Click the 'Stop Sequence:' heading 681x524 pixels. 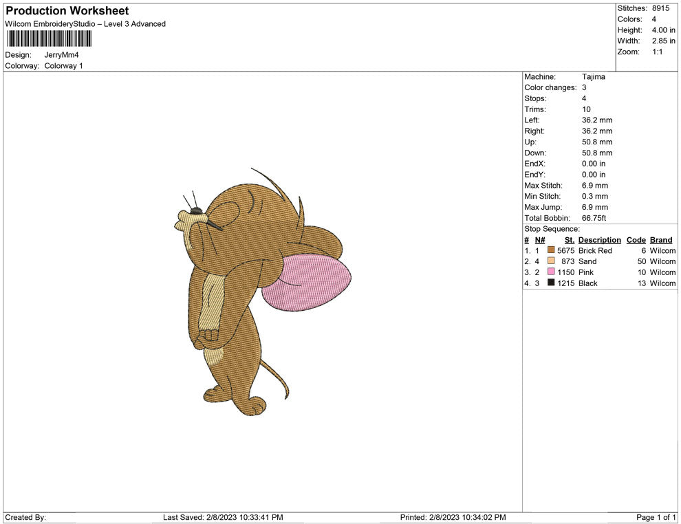[x=552, y=229]
